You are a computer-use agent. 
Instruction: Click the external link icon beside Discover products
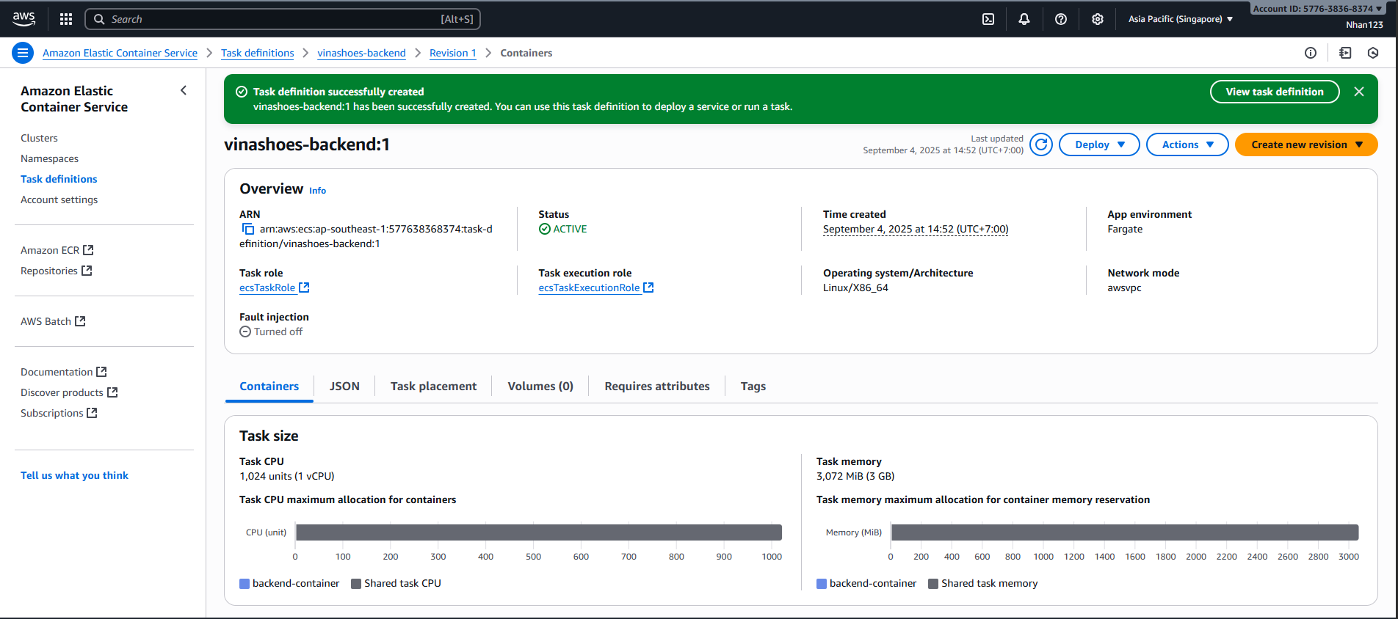click(112, 392)
